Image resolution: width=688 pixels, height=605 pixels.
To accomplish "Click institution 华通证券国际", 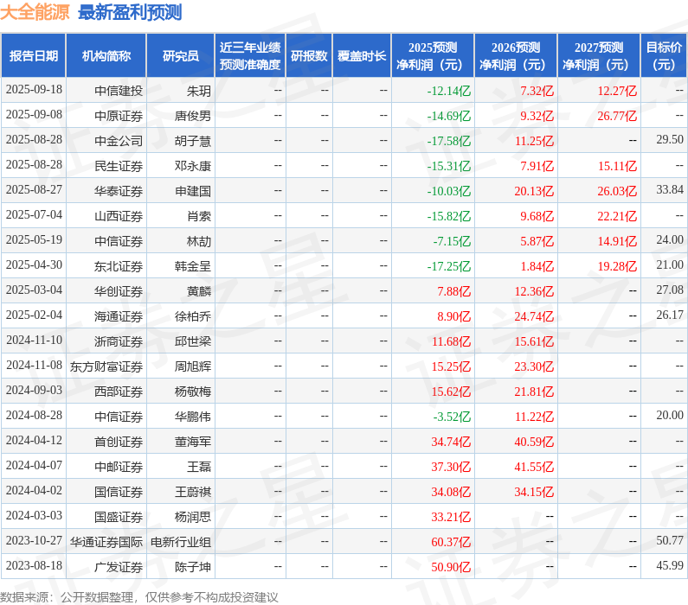I will [x=106, y=542].
